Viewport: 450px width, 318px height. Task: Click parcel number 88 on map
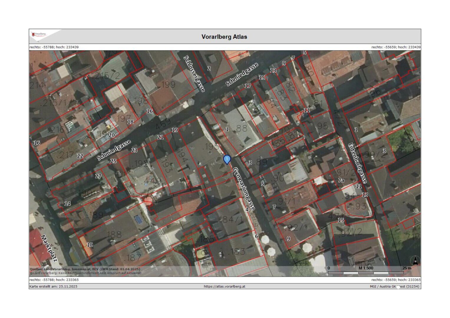pos(241,128)
